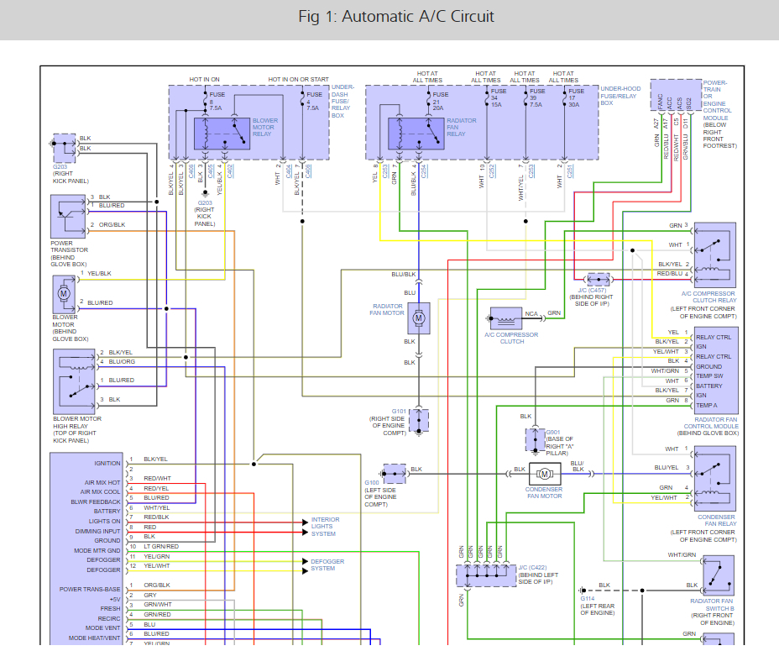Viewport: 779px width, 672px height.
Task: Click the G203 ground block at top left
Action: click(65, 148)
